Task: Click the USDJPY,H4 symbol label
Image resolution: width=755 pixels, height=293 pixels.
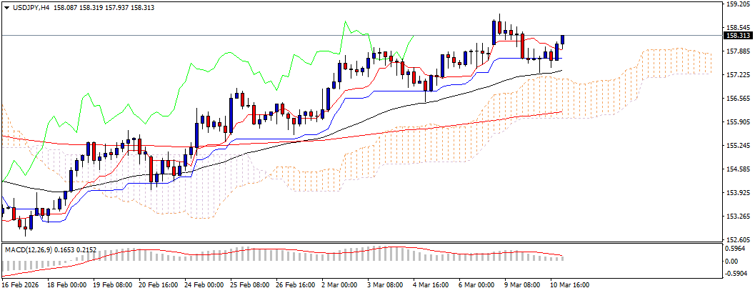Action: 30,8
